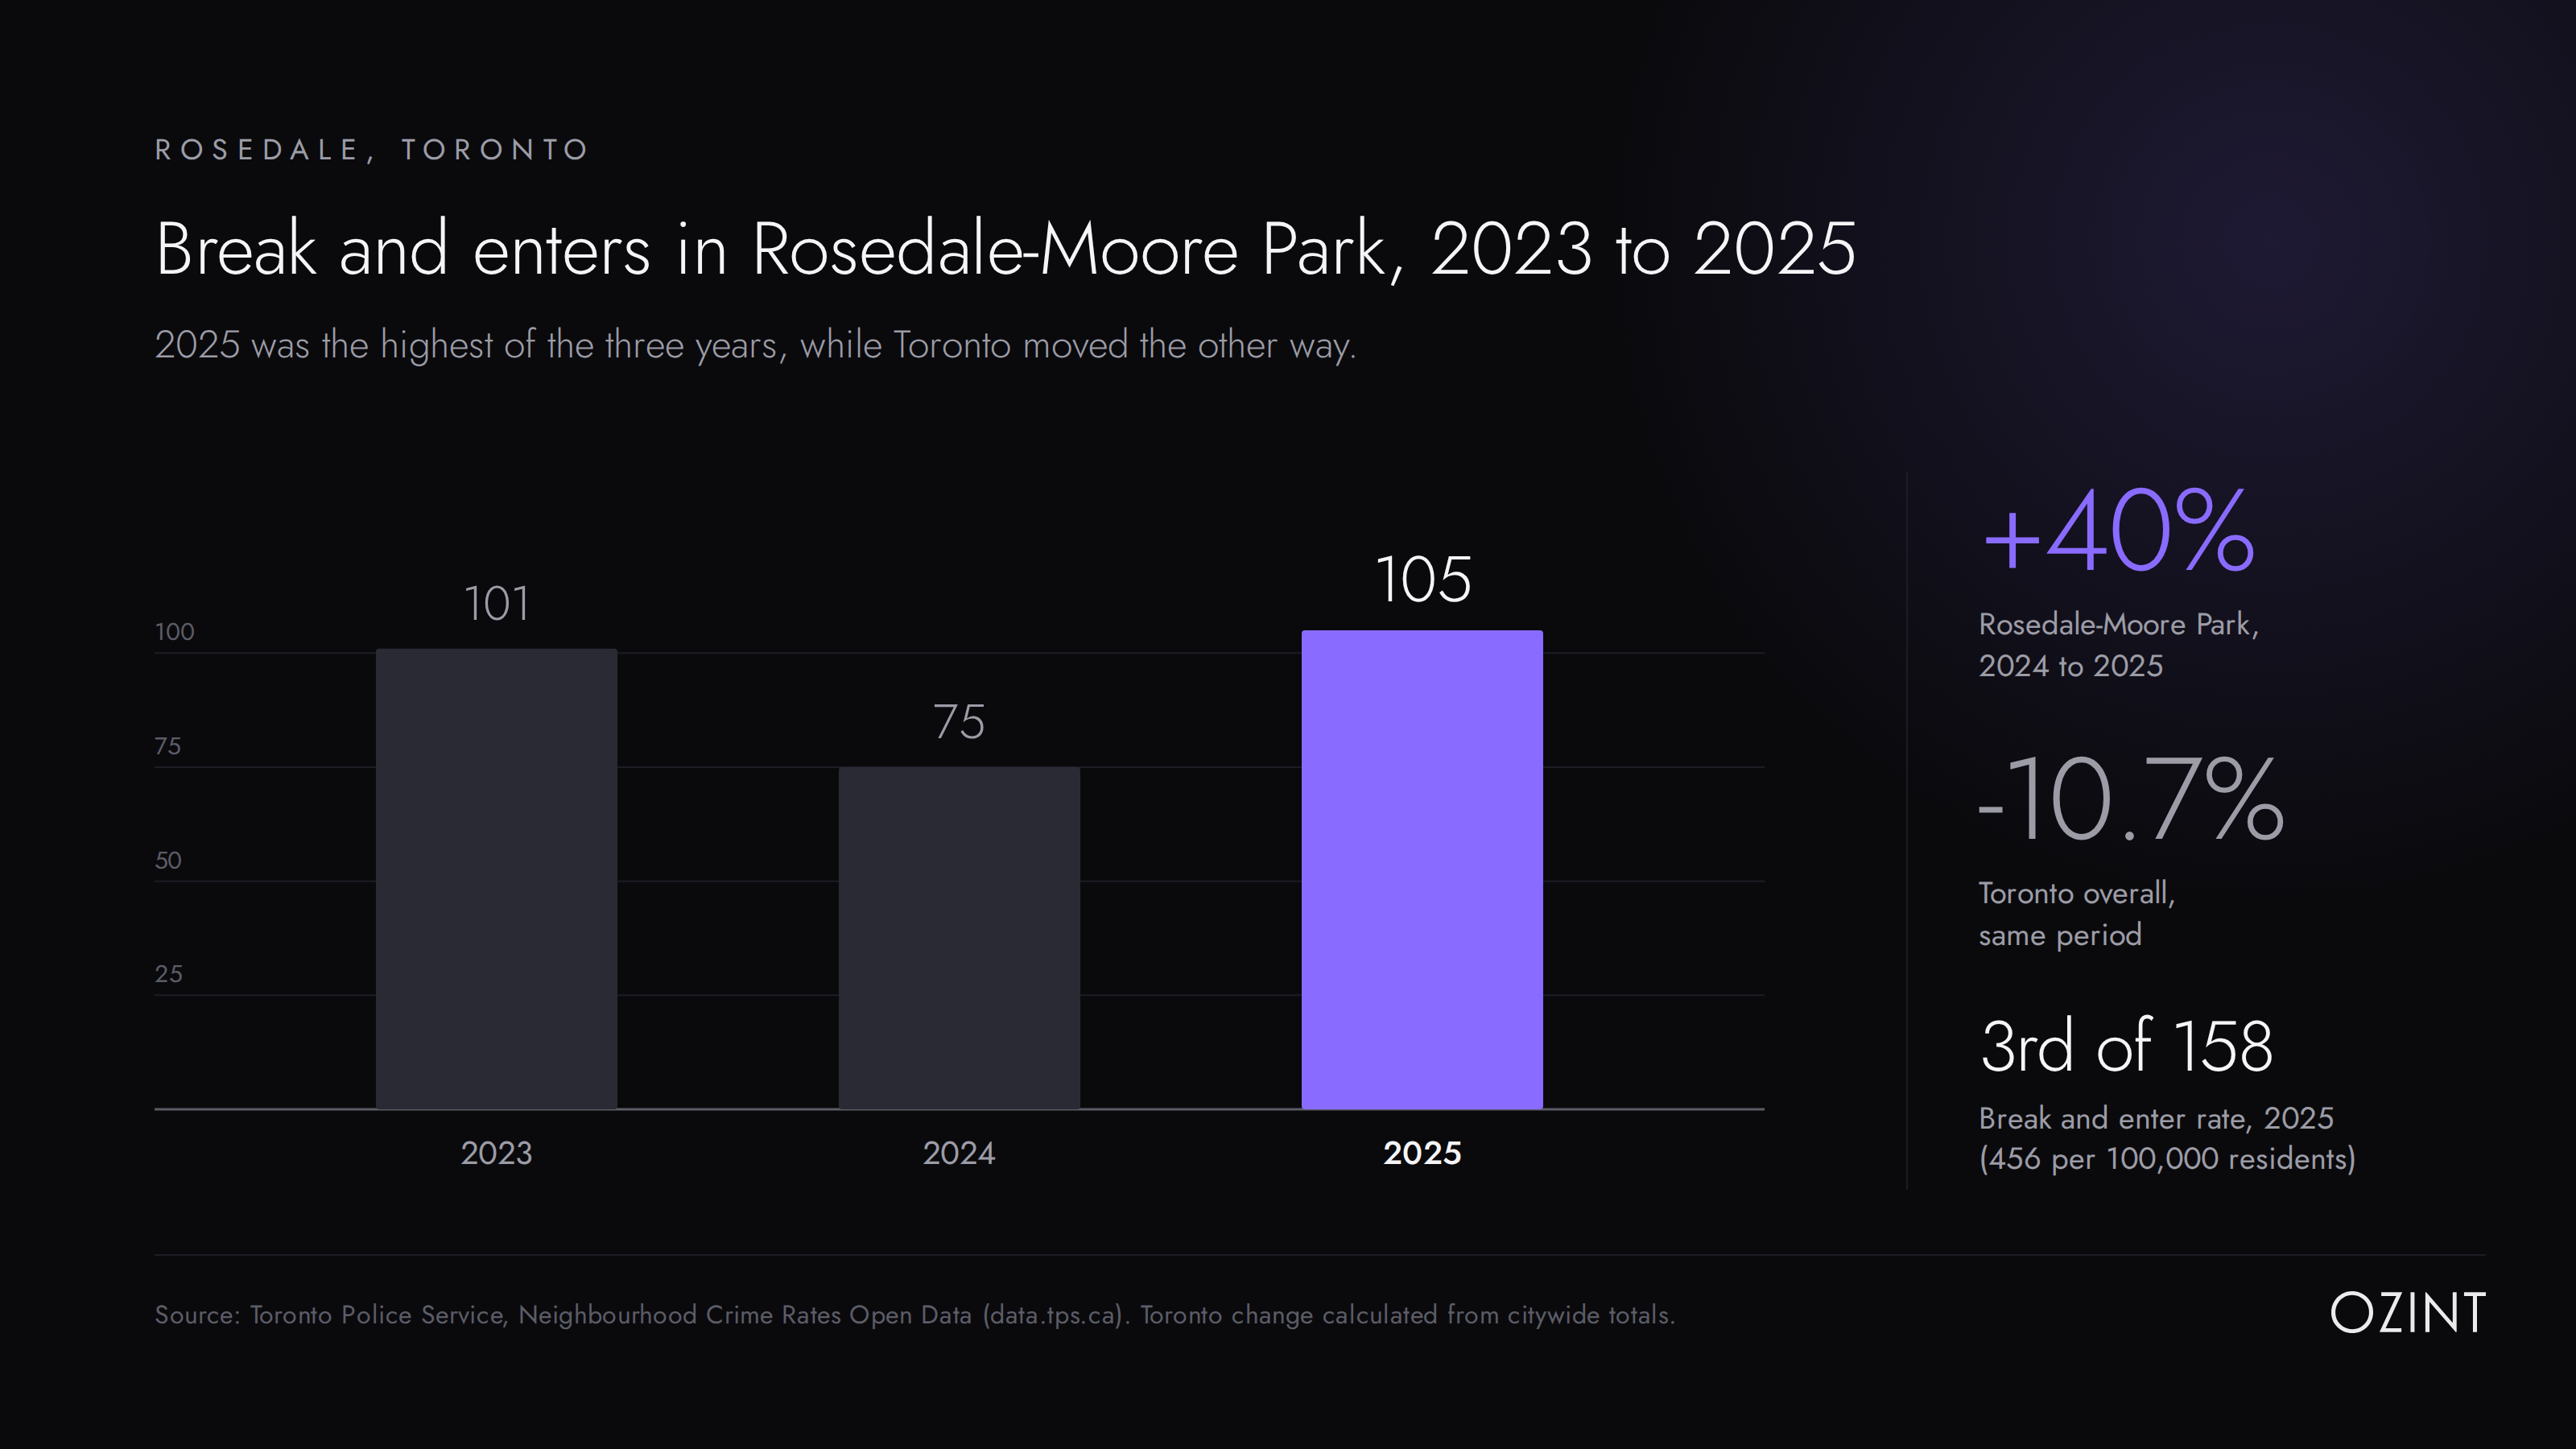Click the 'Break and enter rate, 2025' caption
Screen dimensions: 2576x1449
coord(2156,1118)
